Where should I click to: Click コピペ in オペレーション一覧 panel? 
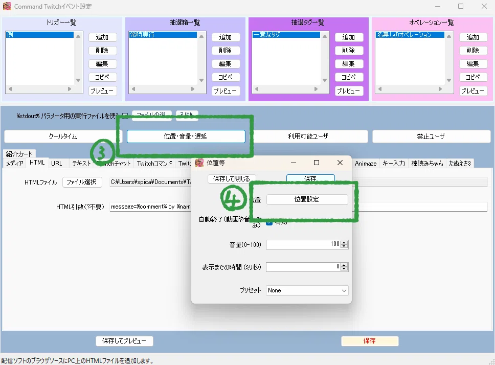(473, 77)
